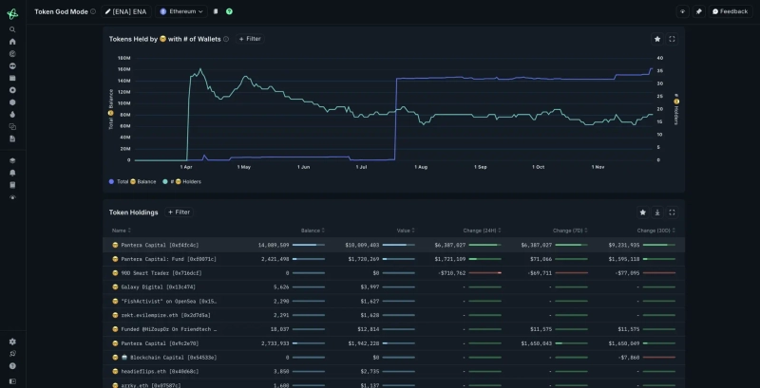Viewport: 760px width, 388px height.
Task: Go to Home via sidebar icon
Action: [x=12, y=42]
